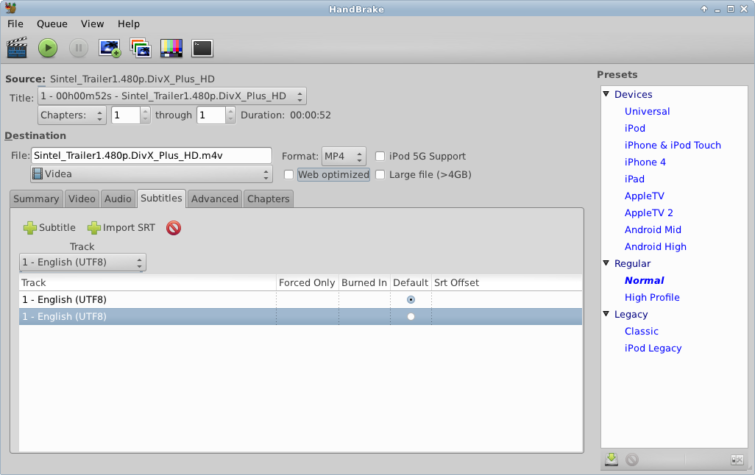Image resolution: width=755 pixels, height=475 pixels.
Task: Select the Classic preset
Action: click(642, 331)
